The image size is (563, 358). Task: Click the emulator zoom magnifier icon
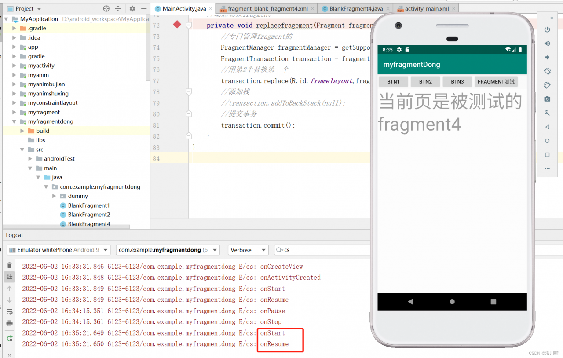tap(547, 113)
